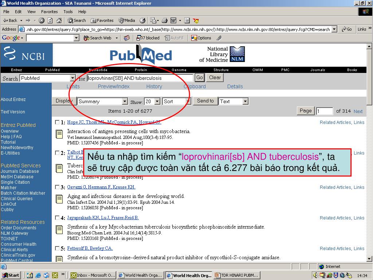Click the Messenger icon in toolbar
The height and width of the screenshot is (280, 373).
[196, 21]
